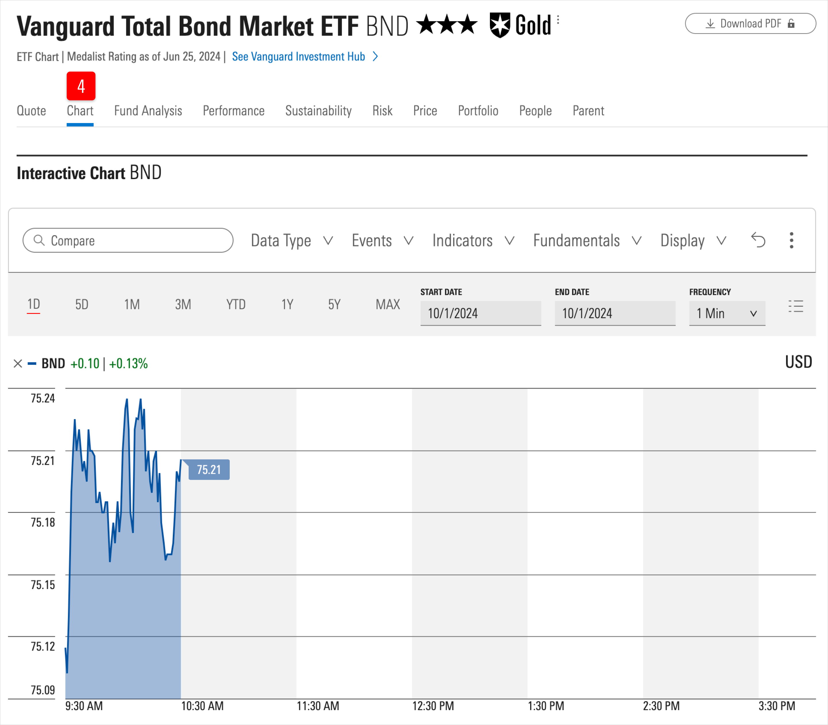Switch to the Quote tab
The height and width of the screenshot is (725, 828).
31,110
